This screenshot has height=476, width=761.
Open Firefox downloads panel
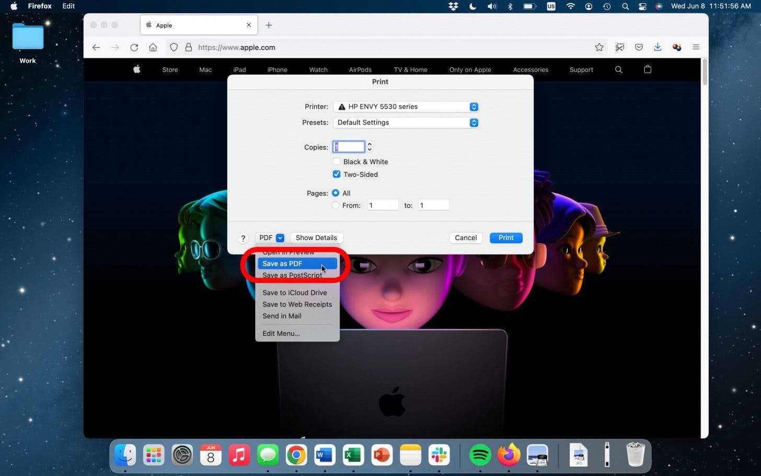click(x=658, y=47)
